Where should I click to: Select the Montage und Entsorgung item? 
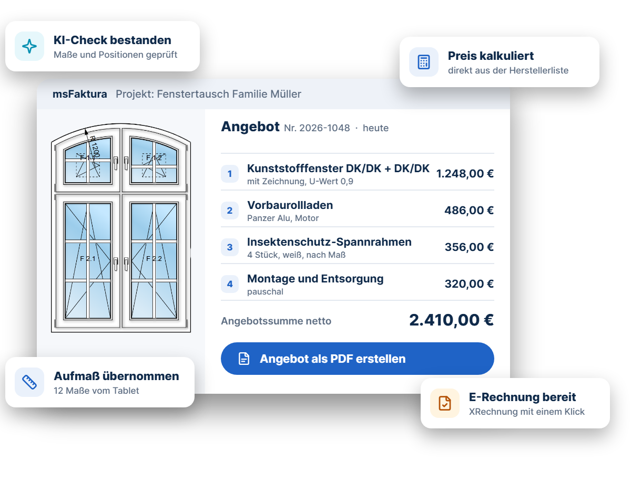pyautogui.click(x=358, y=282)
